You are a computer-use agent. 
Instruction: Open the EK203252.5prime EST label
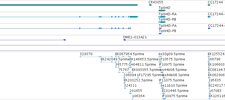138,80
